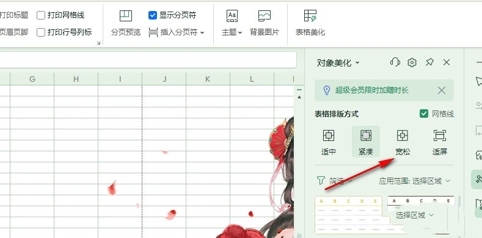
Task: Close the 对象美化 side panel
Action: coord(447,63)
